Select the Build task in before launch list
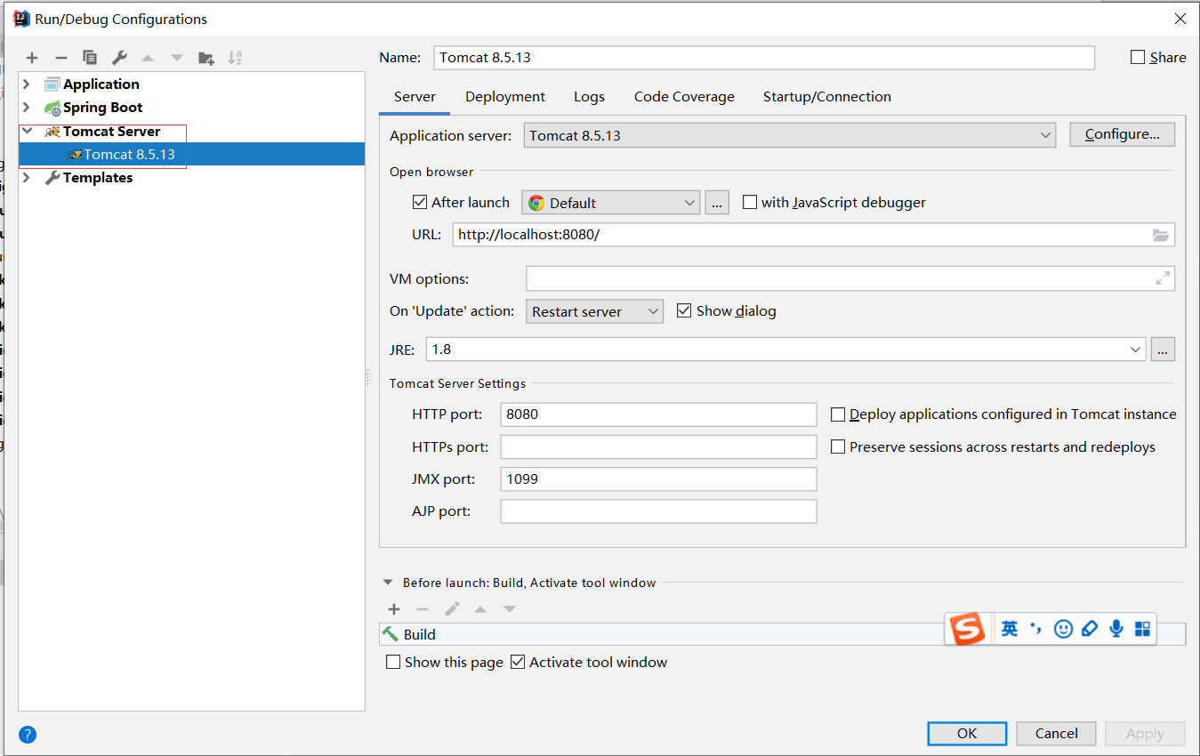Screen dimensions: 1200x756 783,634
